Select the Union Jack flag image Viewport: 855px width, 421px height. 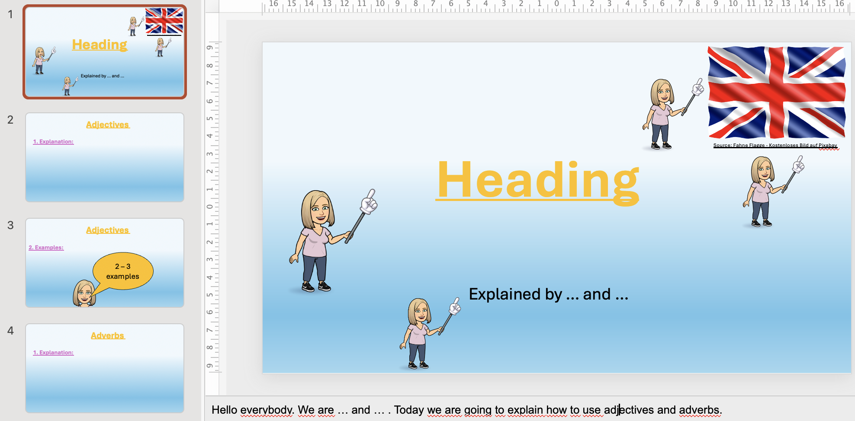pyautogui.click(x=776, y=92)
